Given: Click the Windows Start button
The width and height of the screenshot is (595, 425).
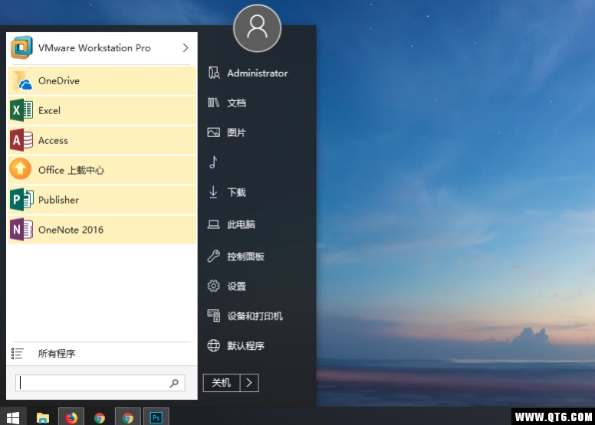Looking at the screenshot, I should pyautogui.click(x=13, y=418).
